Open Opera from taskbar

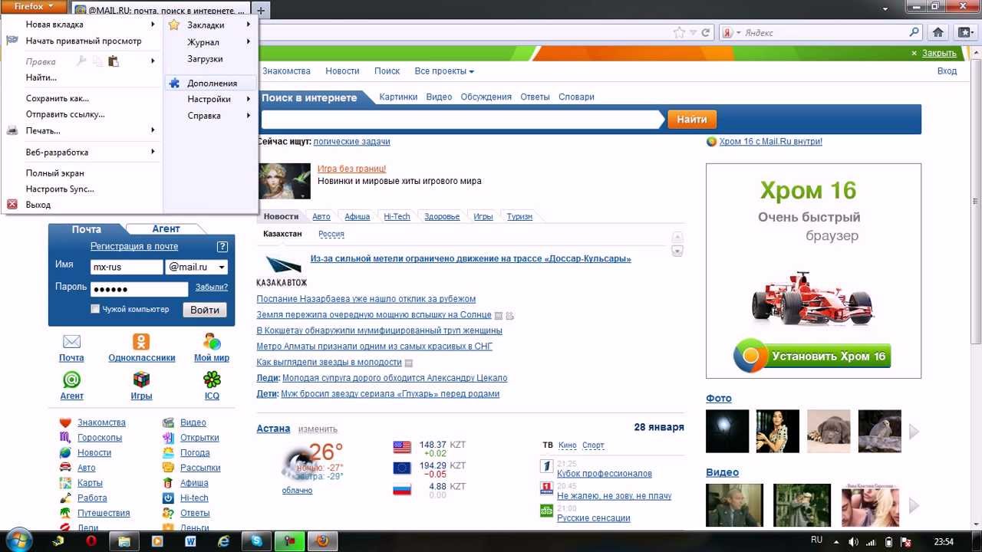(x=91, y=541)
